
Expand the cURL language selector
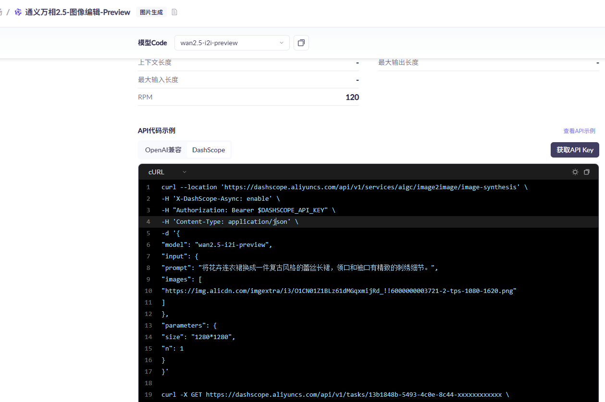tap(167, 172)
